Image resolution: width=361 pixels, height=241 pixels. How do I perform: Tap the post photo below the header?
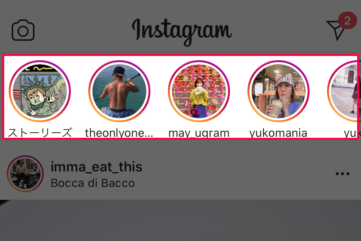click(181, 220)
